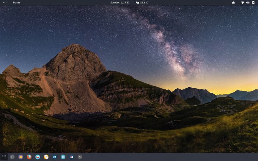Image resolution: width=258 pixels, height=161 pixels.
Task: Launch Firefox from the dock
Action: click(29, 157)
